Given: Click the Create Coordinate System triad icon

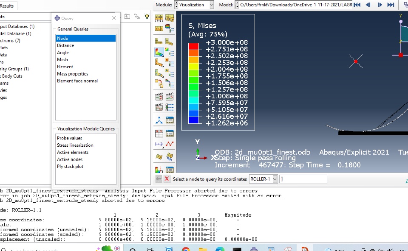Looking at the screenshot, I should 159,120.
